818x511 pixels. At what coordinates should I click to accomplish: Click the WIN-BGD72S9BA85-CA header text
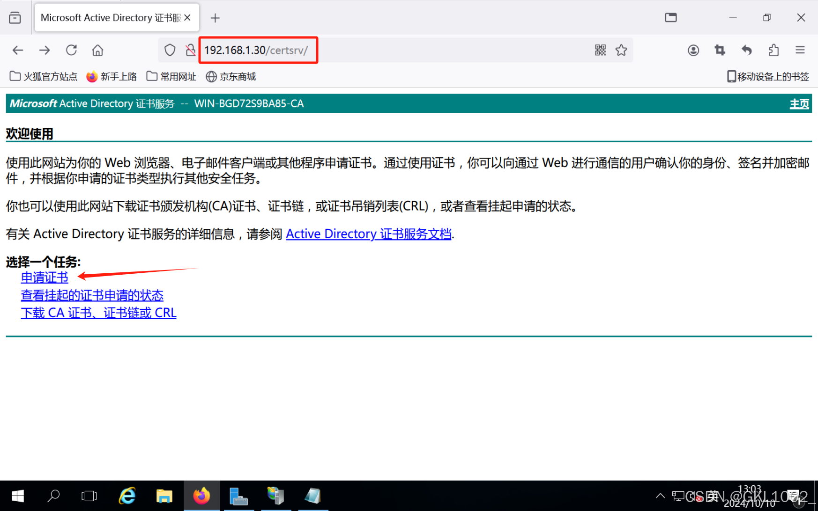[x=249, y=103]
